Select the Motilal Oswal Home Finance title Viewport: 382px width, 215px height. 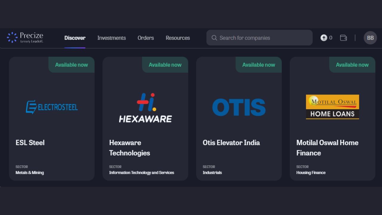327,148
